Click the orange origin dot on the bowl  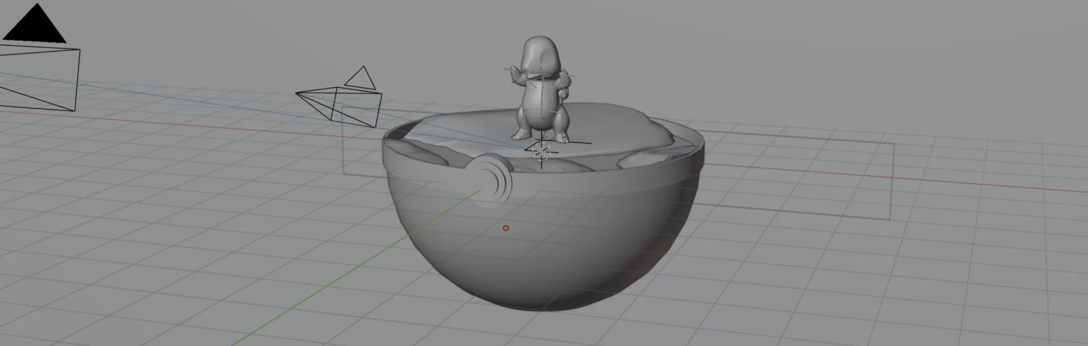point(505,228)
